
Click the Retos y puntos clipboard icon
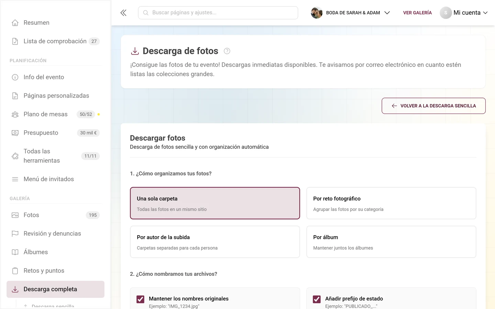coord(15,271)
